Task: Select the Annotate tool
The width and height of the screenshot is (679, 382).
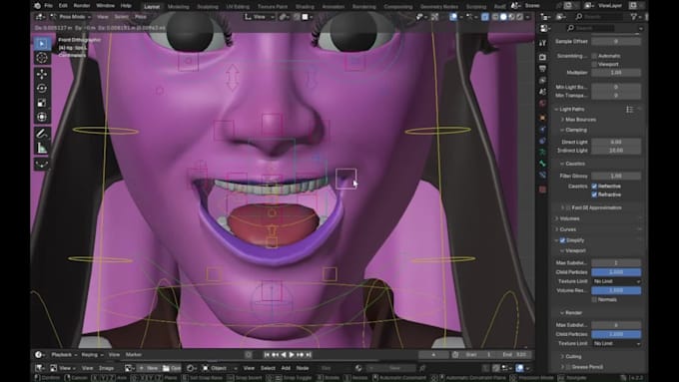Action: coord(42,134)
